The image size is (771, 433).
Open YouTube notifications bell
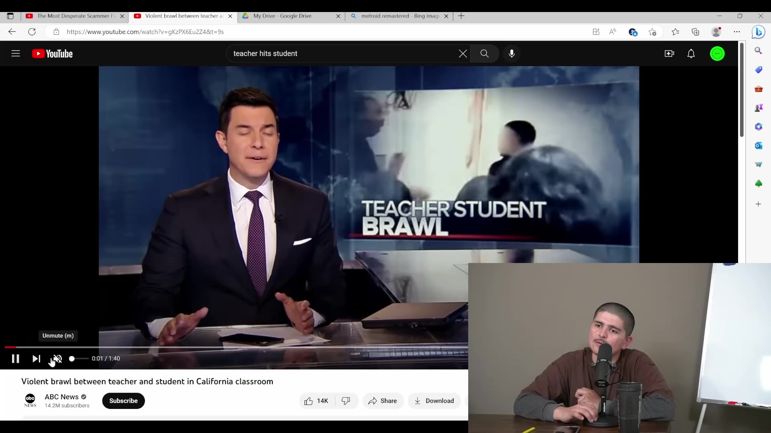pos(691,54)
